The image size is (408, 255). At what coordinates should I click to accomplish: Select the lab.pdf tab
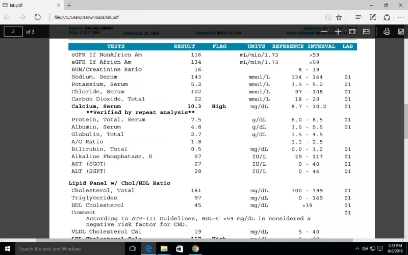32,5
